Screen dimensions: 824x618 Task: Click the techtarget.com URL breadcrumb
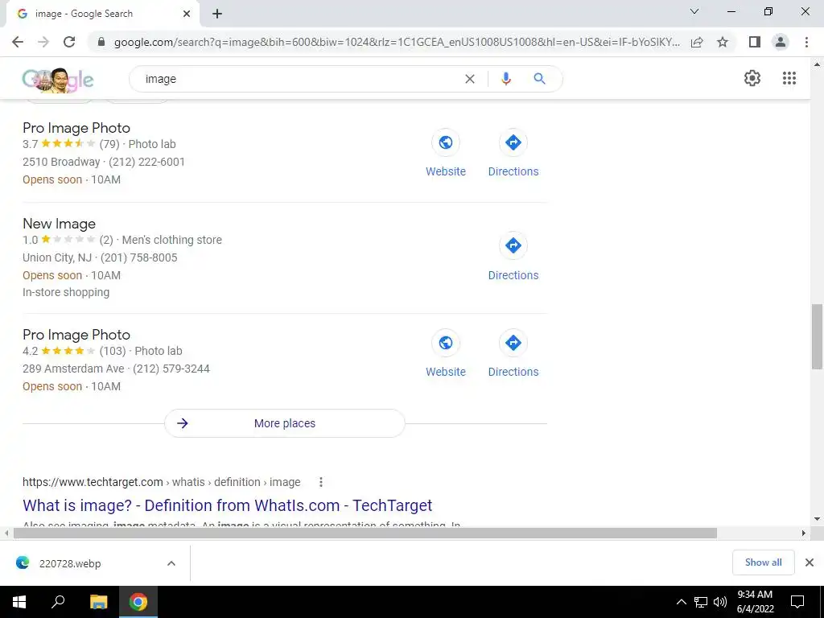coord(161,482)
